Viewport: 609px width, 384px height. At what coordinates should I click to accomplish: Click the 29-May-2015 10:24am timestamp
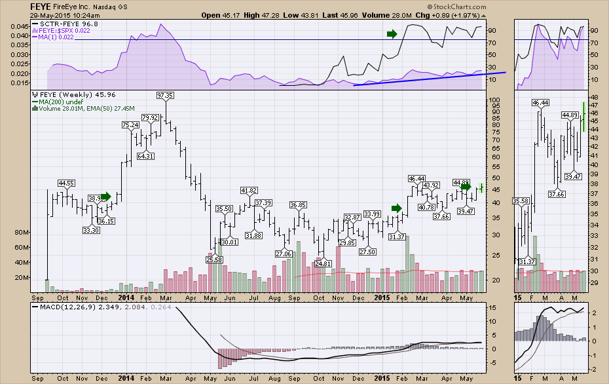click(65, 16)
